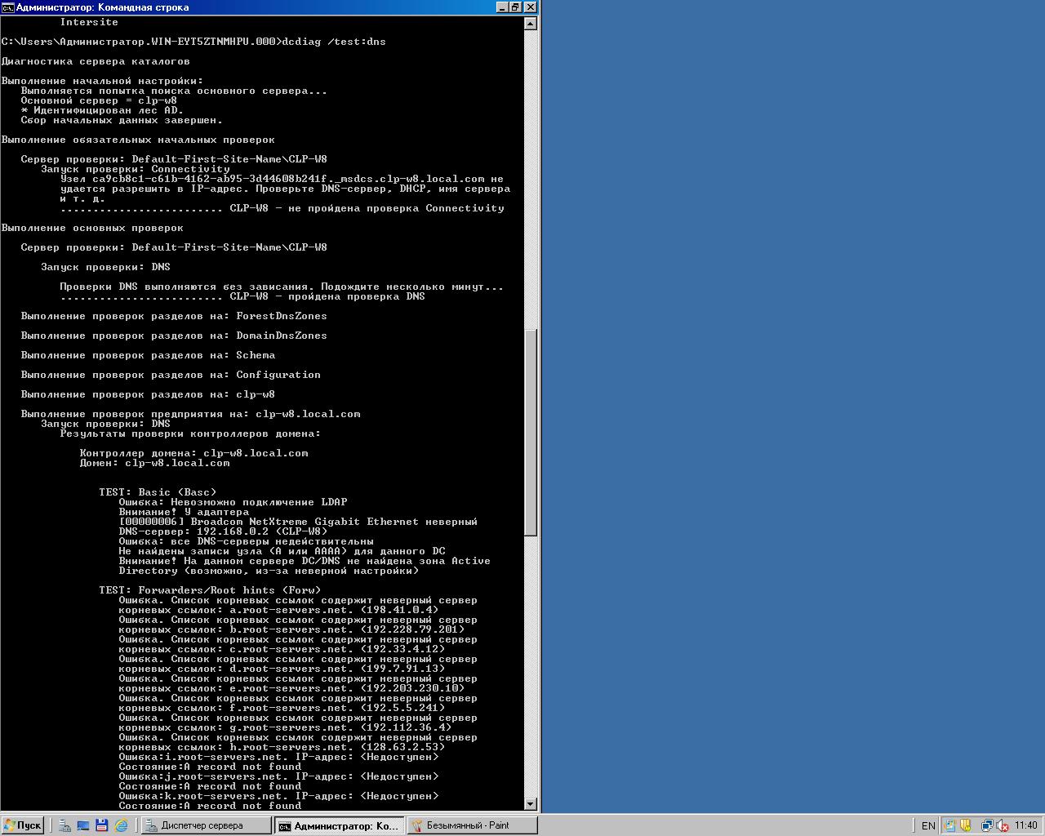Click 'Диагностика сервера каталогов' line
The height and width of the screenshot is (836, 1045).
point(96,61)
